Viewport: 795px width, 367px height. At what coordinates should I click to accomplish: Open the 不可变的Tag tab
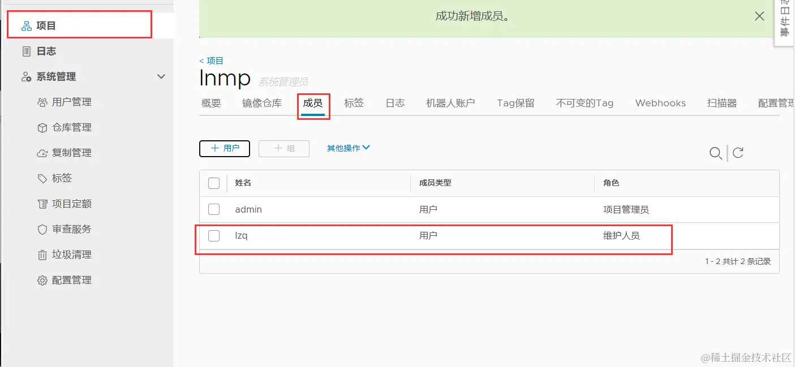[x=585, y=103]
